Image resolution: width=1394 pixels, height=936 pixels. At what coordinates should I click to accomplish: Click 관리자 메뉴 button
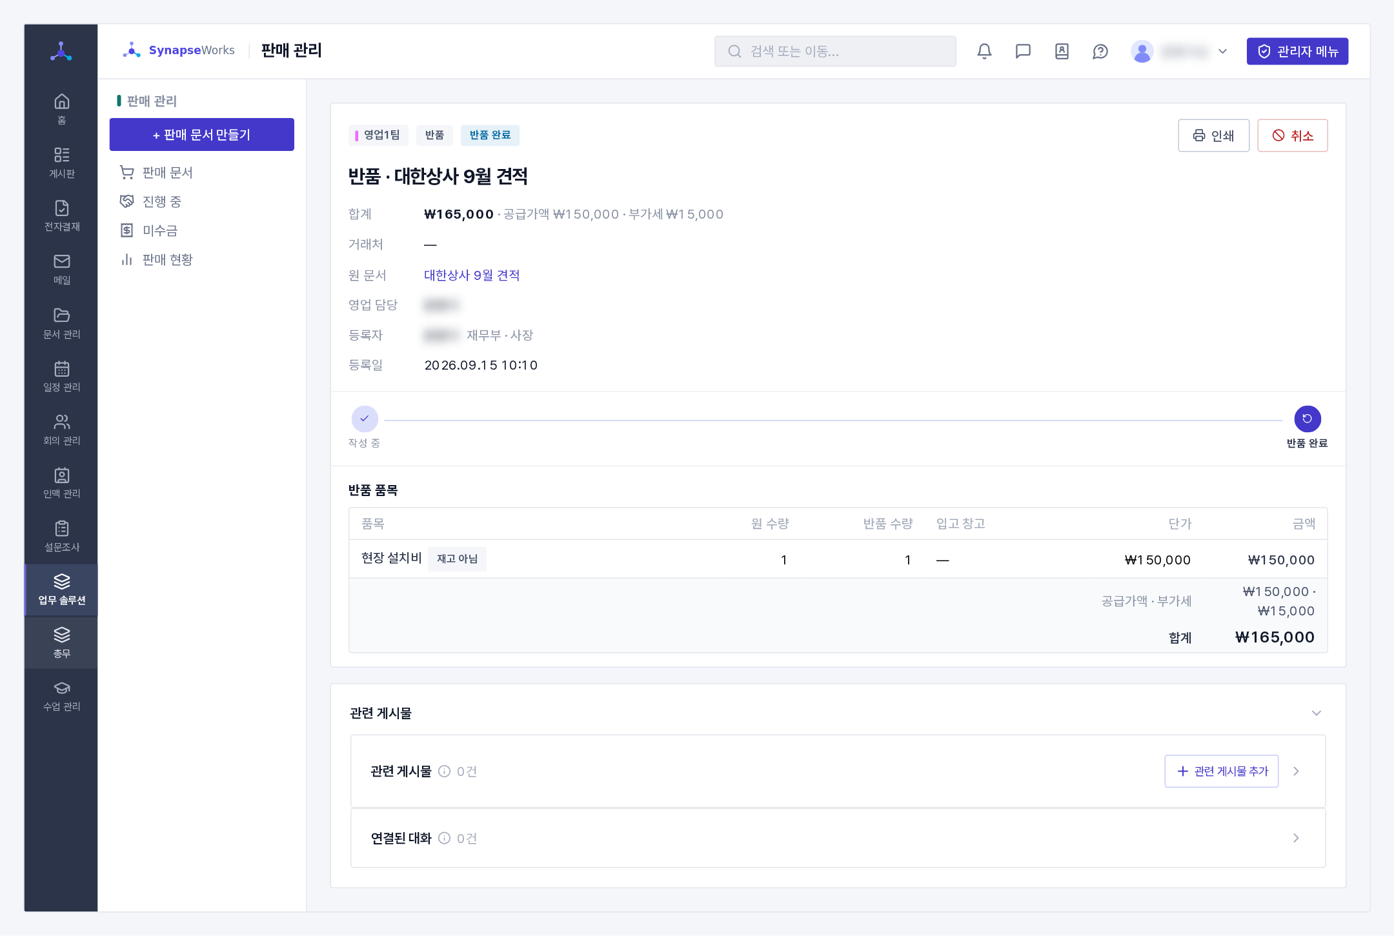[1297, 51]
